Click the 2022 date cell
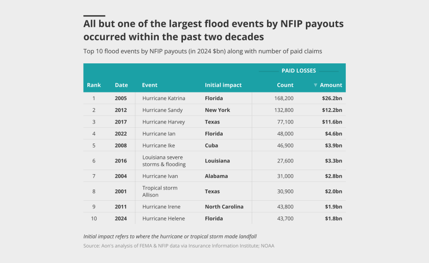This screenshot has width=429, height=263. (x=121, y=134)
